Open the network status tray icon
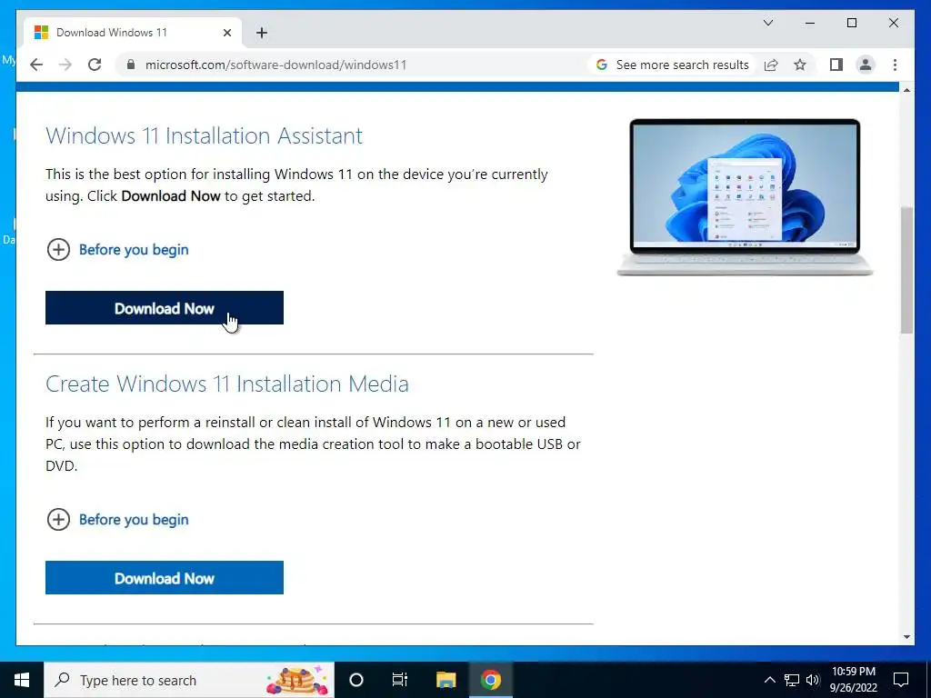The image size is (931, 698). (x=792, y=680)
